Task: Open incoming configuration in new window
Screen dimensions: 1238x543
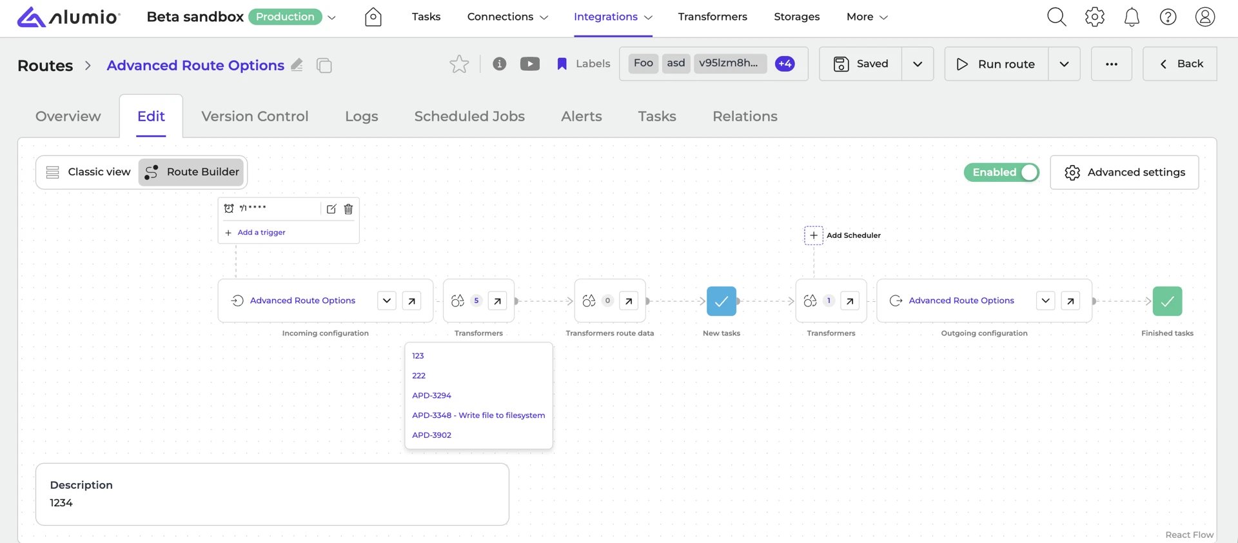Action: [x=411, y=301]
